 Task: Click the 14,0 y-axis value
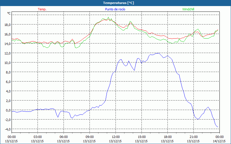[8, 44]
